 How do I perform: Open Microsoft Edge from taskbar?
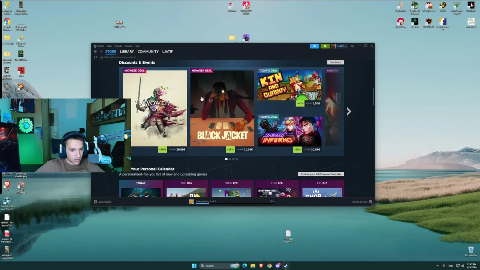244,266
